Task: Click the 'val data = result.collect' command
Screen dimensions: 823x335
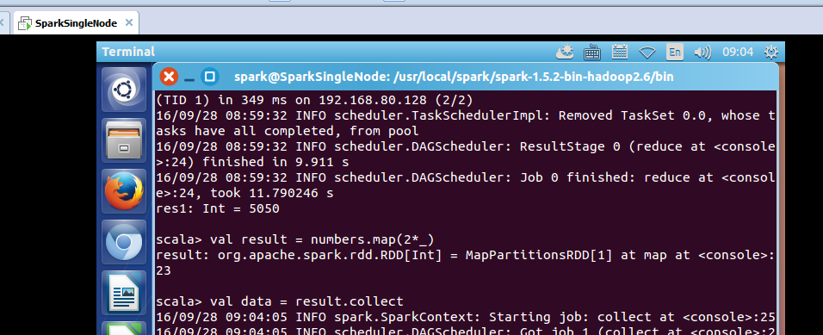Action: tap(280, 301)
